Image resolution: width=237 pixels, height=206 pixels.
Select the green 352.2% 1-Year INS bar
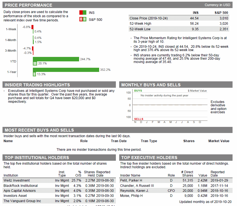pos(66,70)
